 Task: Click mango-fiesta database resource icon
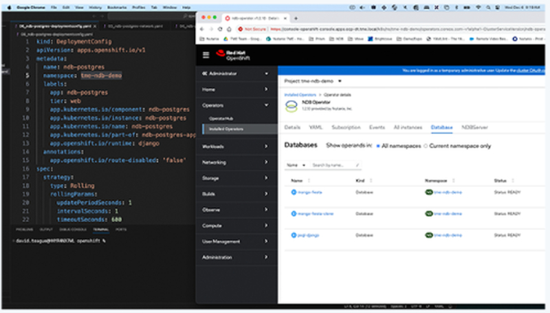coord(294,193)
